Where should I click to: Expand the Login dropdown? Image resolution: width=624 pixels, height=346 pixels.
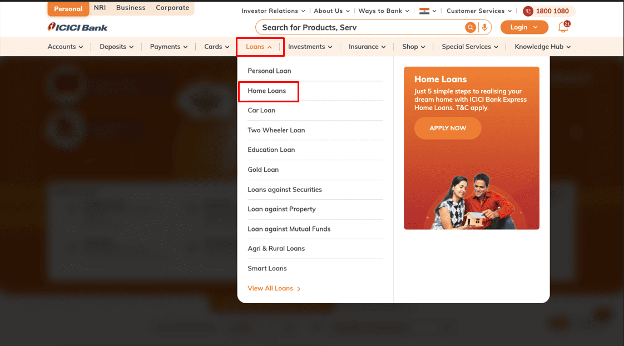point(523,27)
